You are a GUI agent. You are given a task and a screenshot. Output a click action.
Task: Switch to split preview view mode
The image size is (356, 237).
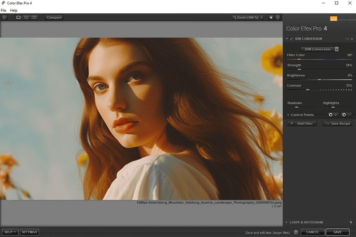pyautogui.click(x=26, y=17)
